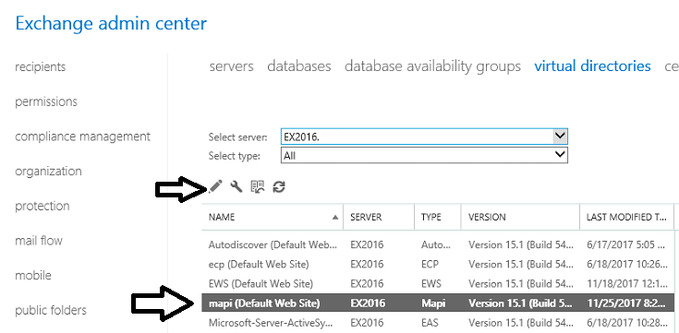Click the SERVER column header

pos(379,217)
